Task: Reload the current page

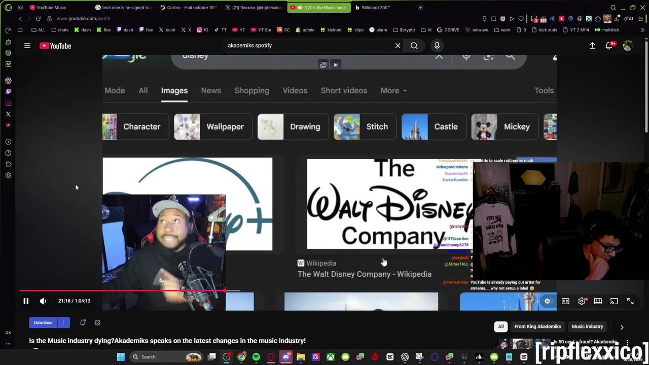Action: pos(38,19)
